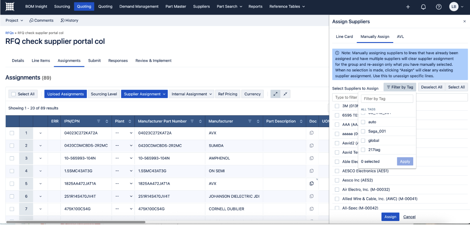Switch to the AVL tab
The height and width of the screenshot is (226, 470).
400,36
